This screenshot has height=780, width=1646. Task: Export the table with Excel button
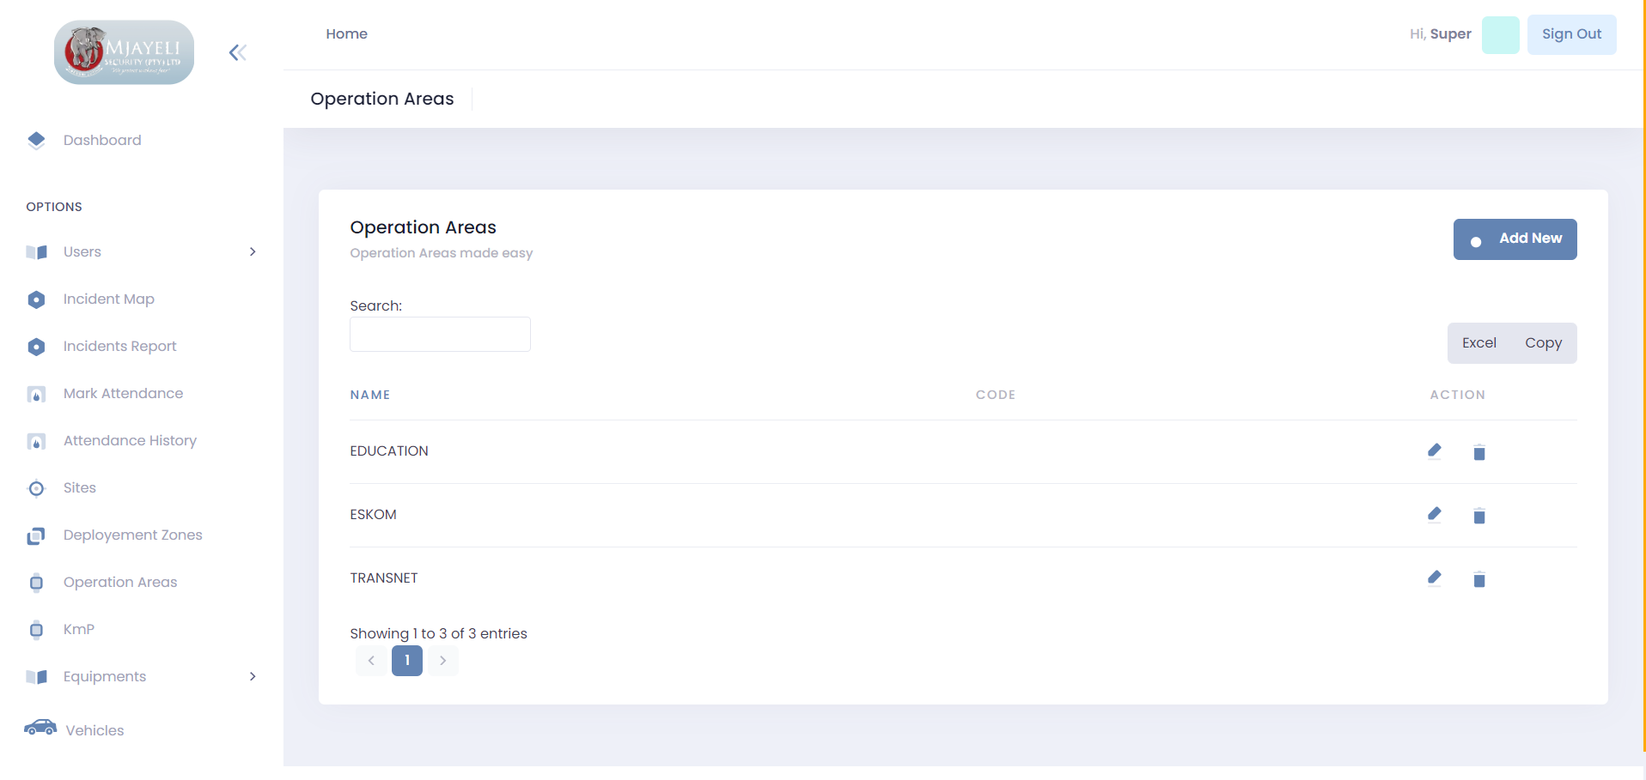[x=1478, y=343]
